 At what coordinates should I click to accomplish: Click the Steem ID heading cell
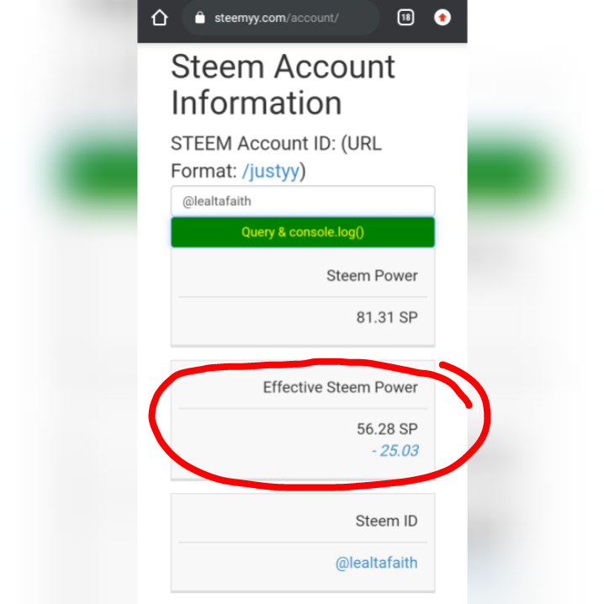[x=303, y=521]
